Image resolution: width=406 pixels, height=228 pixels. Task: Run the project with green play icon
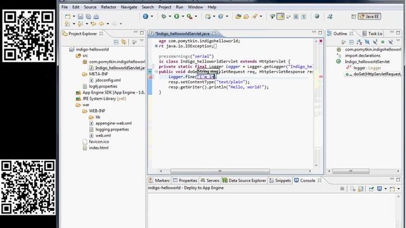(176, 16)
